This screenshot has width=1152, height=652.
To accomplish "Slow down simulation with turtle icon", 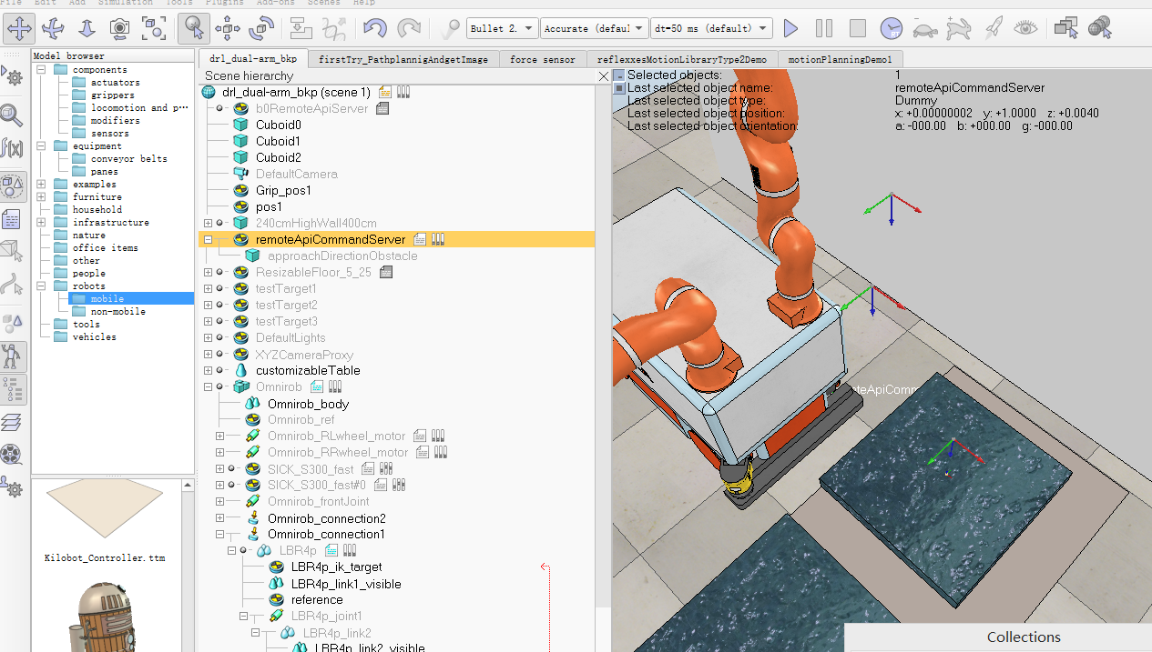I will [925, 28].
